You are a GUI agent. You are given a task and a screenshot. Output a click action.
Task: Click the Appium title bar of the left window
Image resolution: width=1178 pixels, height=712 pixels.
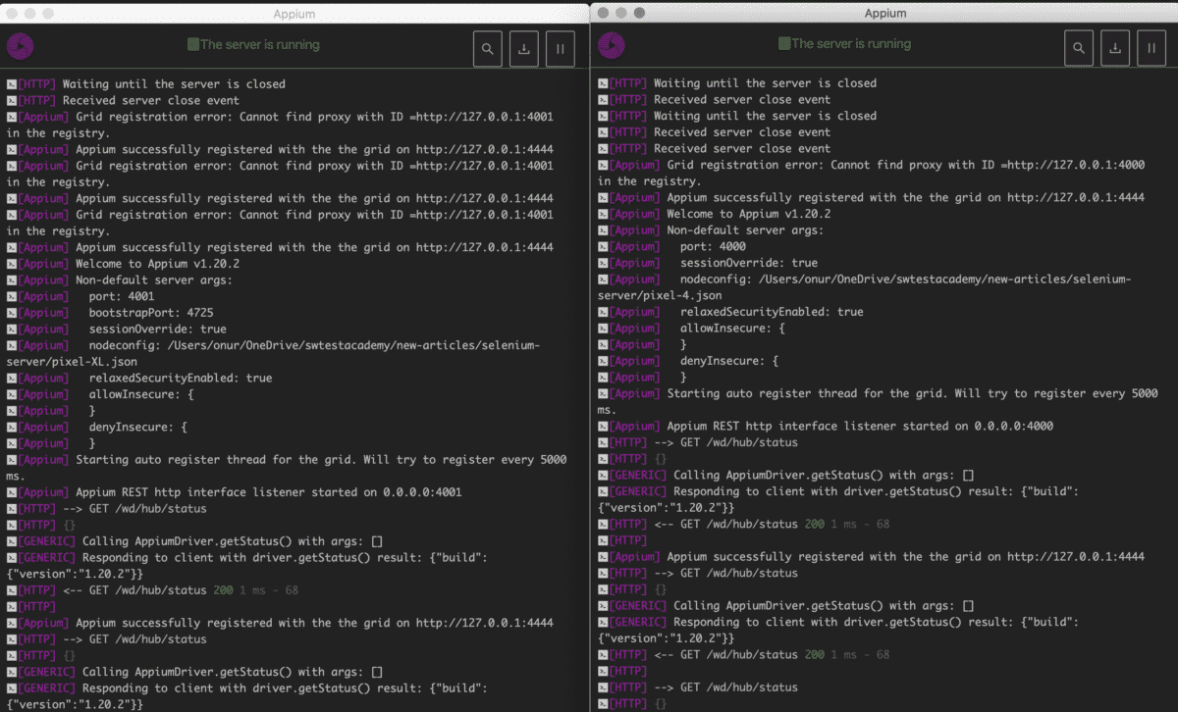[294, 13]
